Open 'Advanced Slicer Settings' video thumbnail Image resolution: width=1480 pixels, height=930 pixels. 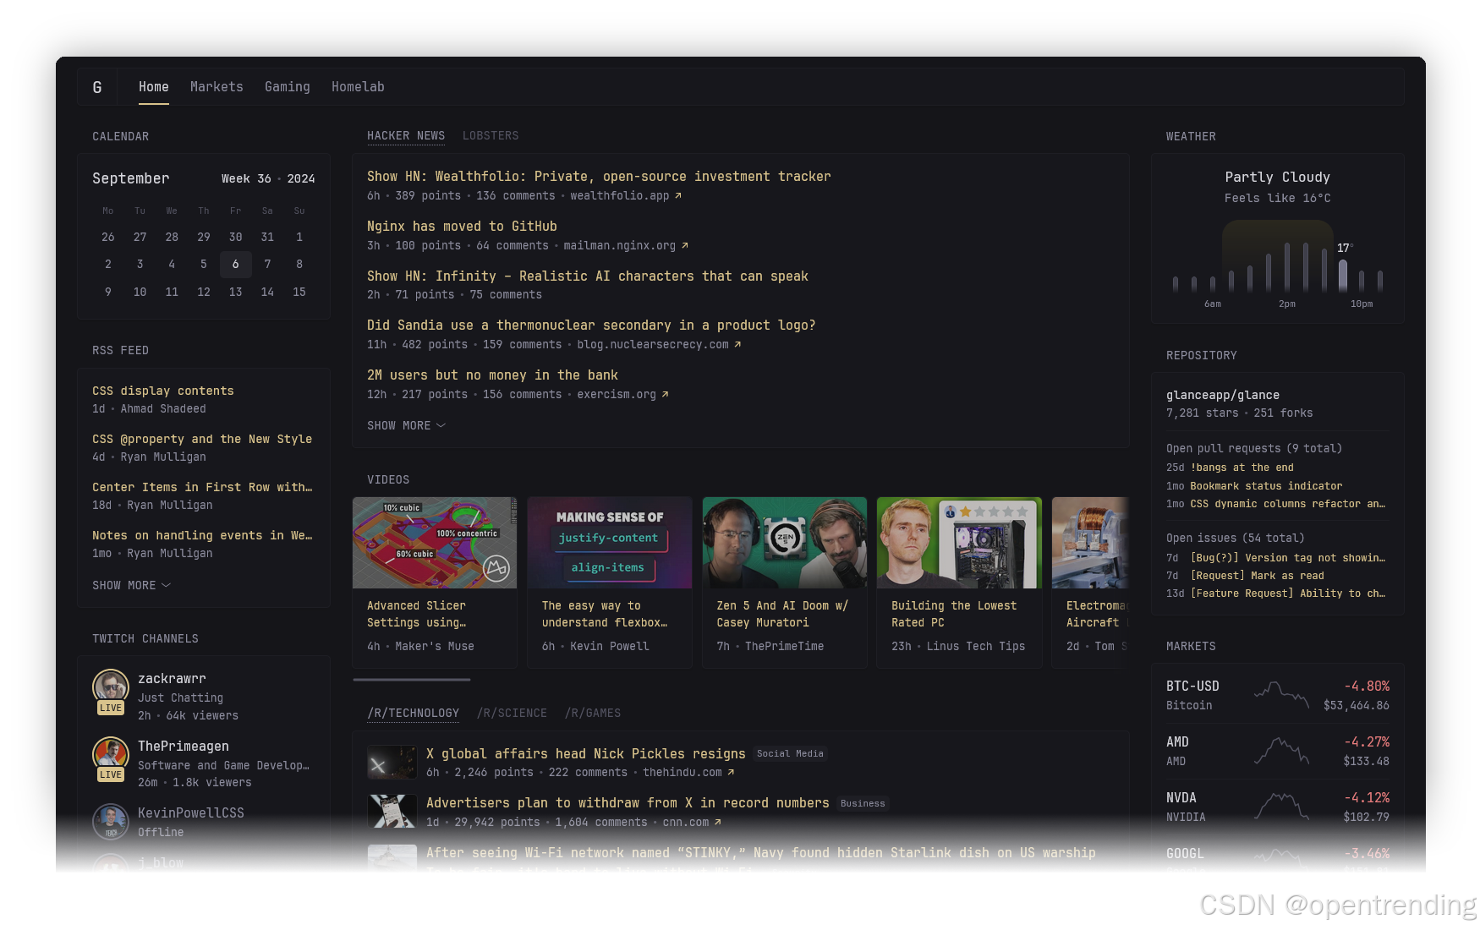[435, 543]
